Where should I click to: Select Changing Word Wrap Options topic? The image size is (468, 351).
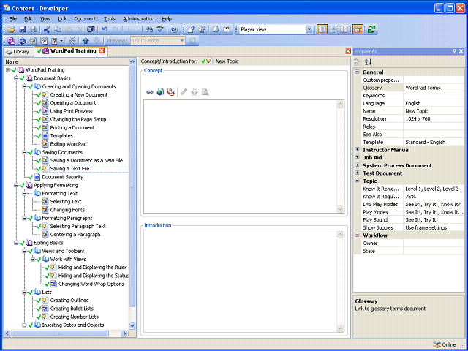[x=91, y=284]
